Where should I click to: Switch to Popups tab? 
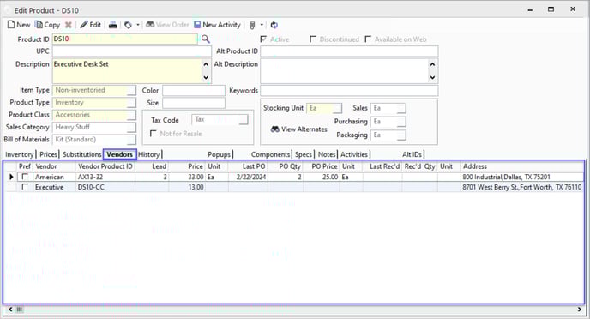pyautogui.click(x=219, y=154)
